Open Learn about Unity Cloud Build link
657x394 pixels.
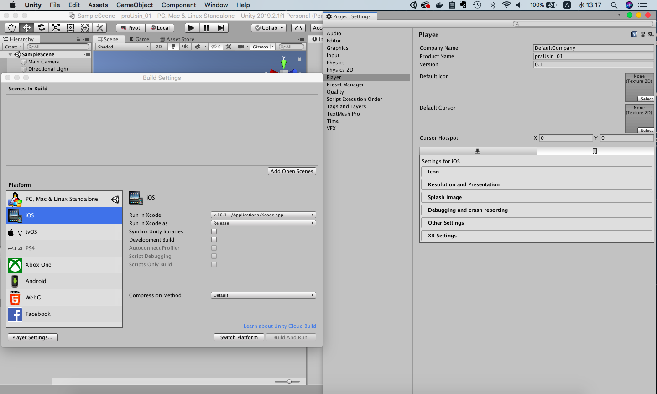tap(280, 326)
